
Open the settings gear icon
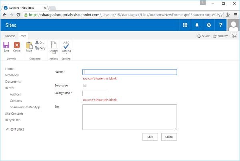point(208,25)
